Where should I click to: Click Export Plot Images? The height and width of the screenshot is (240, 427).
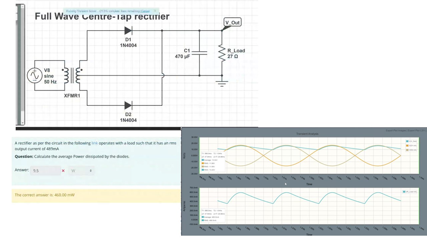[x=396, y=130]
